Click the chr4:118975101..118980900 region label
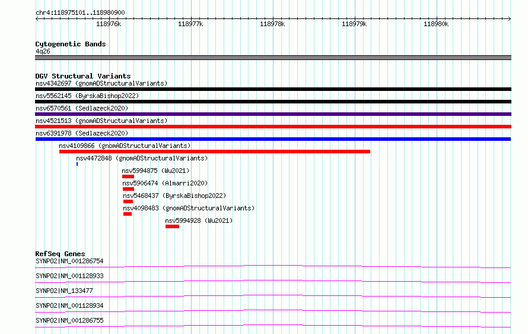The width and height of the screenshot is (528, 334). tap(80, 13)
